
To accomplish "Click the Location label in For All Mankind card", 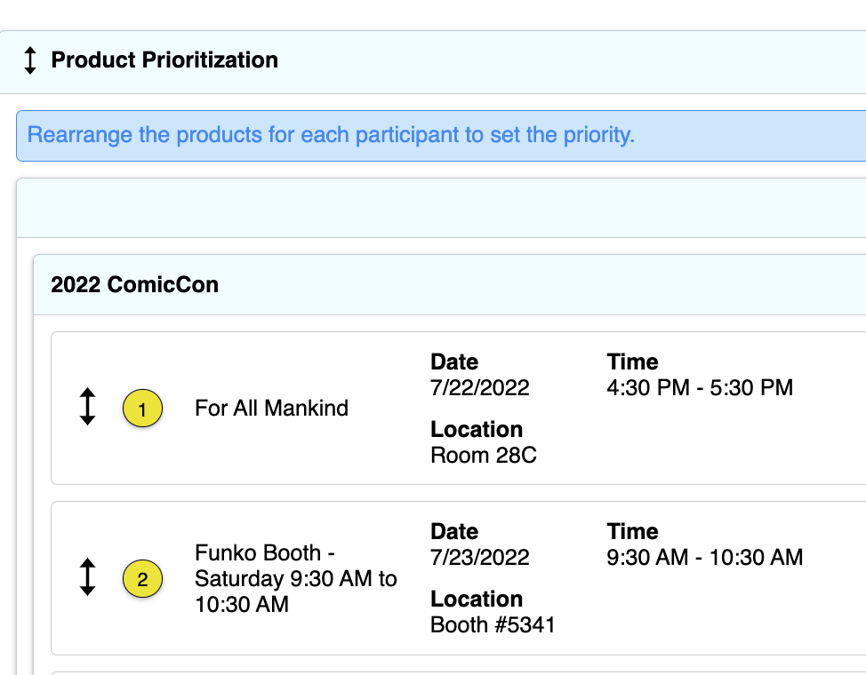I will tap(477, 429).
